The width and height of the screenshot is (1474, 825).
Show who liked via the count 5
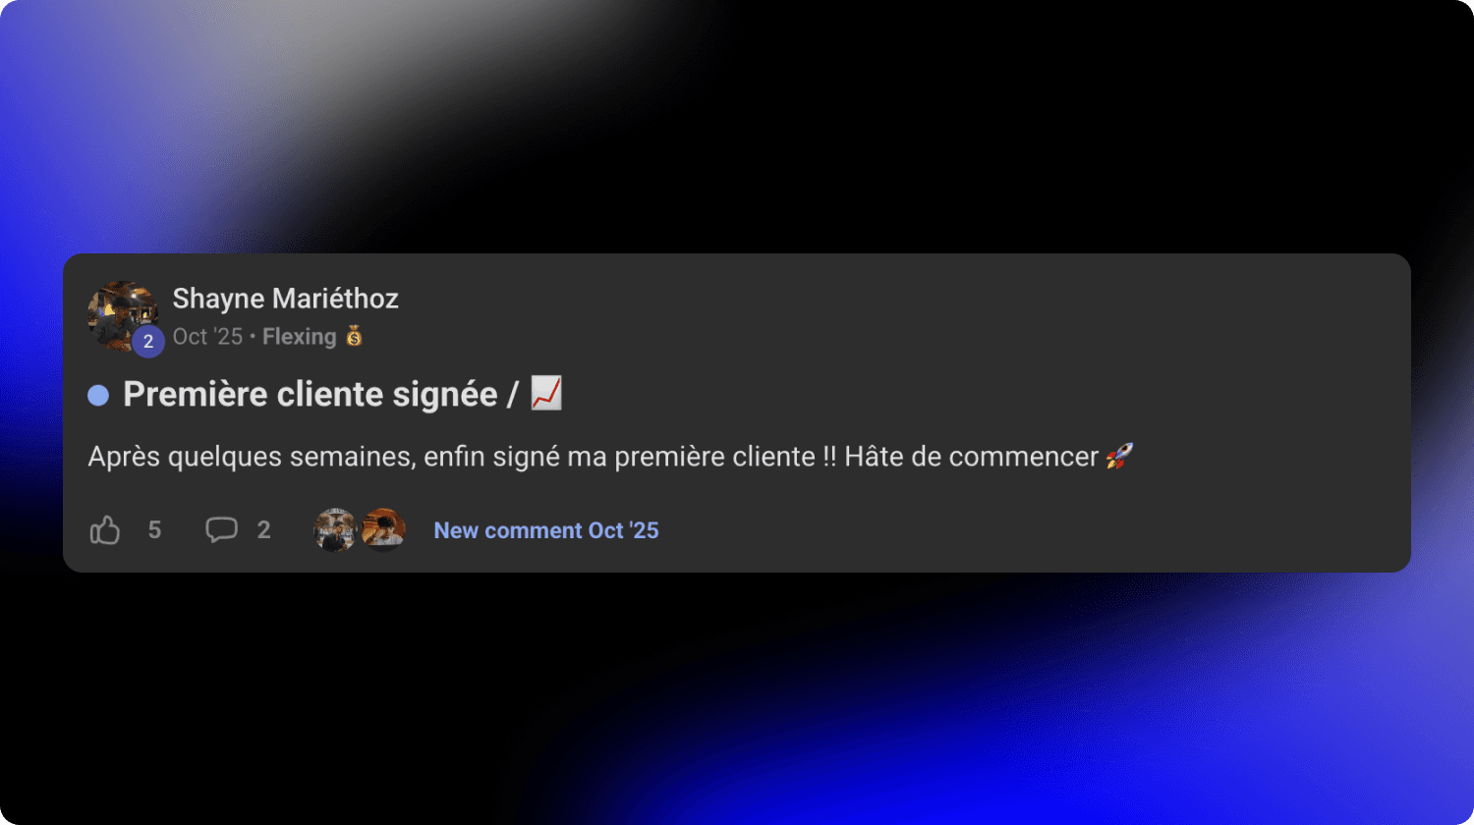point(154,530)
